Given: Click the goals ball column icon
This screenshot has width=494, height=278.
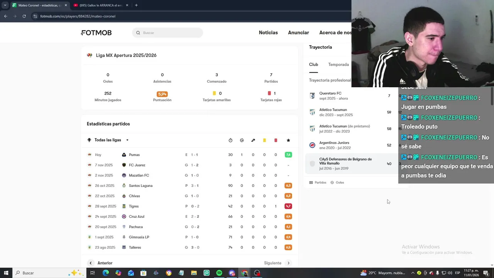Looking at the screenshot, I should point(242,140).
